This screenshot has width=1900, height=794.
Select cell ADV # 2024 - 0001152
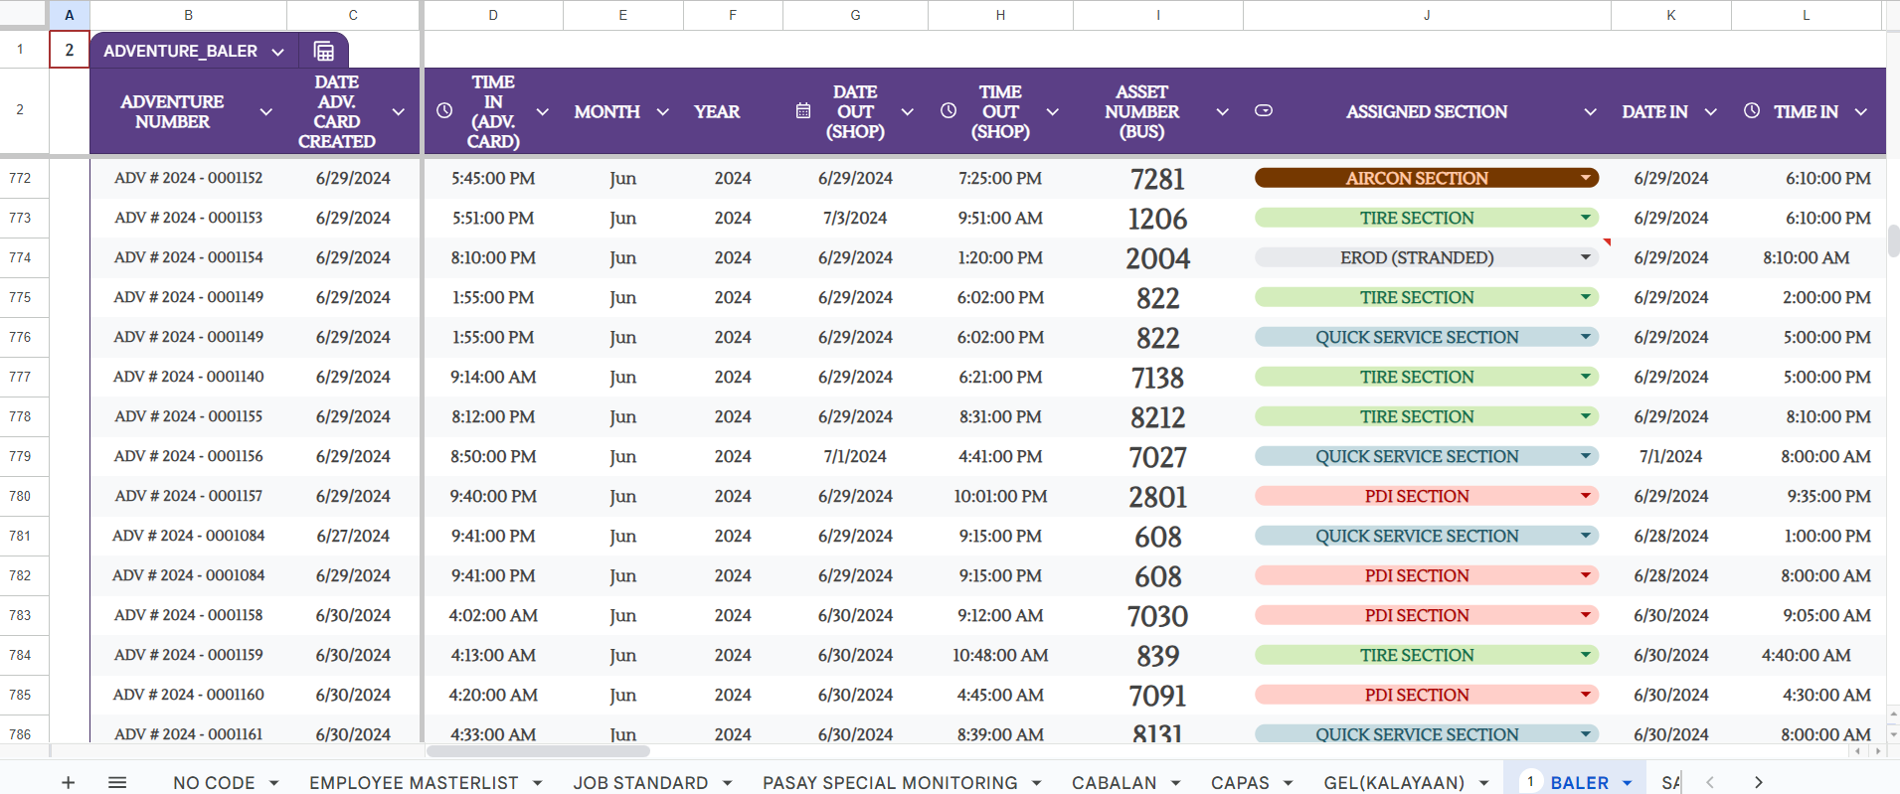(188, 178)
